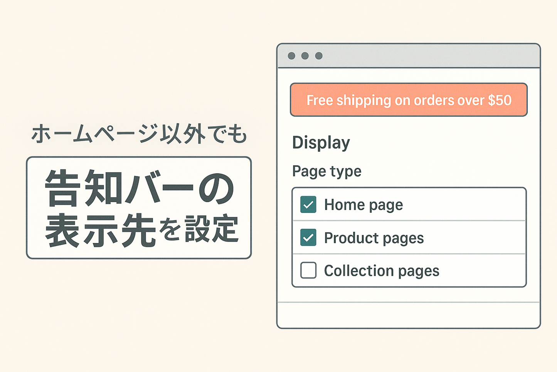Image resolution: width=557 pixels, height=372 pixels.
Task: Click the "Collection pages" label text
Action: (x=381, y=271)
